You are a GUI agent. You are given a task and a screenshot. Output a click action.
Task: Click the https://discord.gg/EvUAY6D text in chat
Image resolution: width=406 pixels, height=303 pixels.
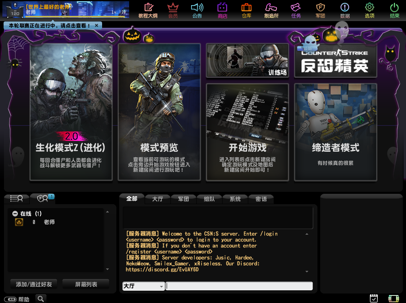162,270
